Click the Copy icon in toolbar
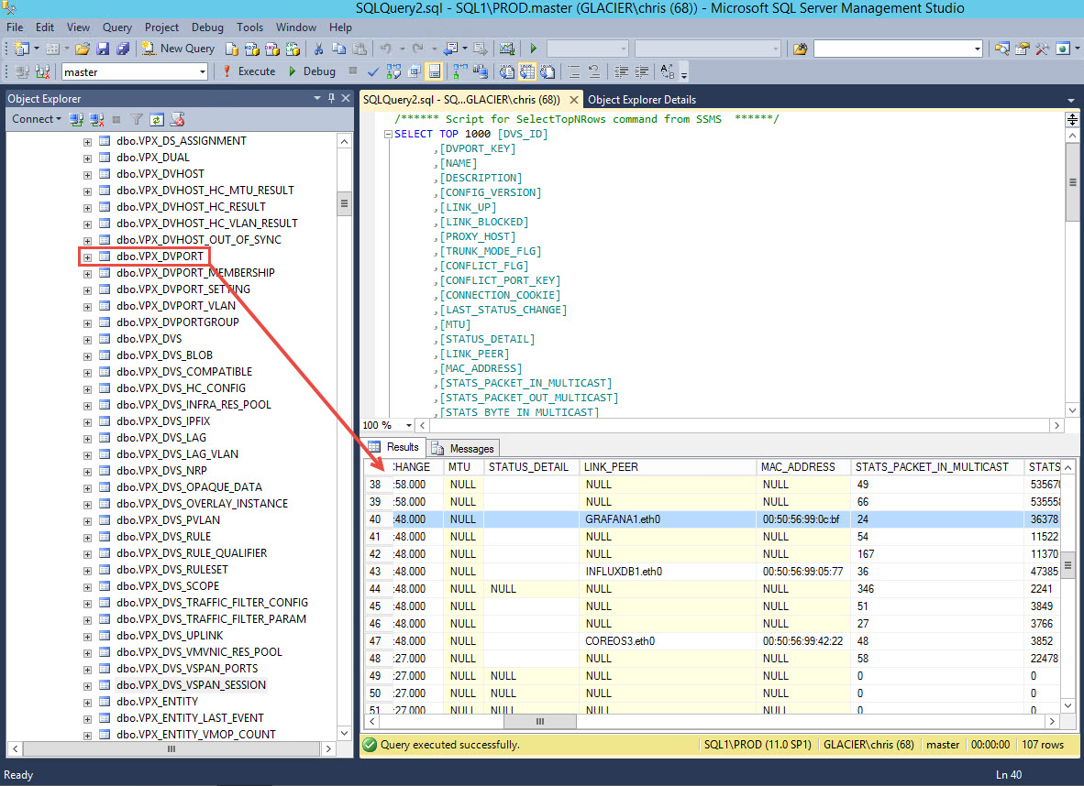The image size is (1084, 786). coord(338,49)
